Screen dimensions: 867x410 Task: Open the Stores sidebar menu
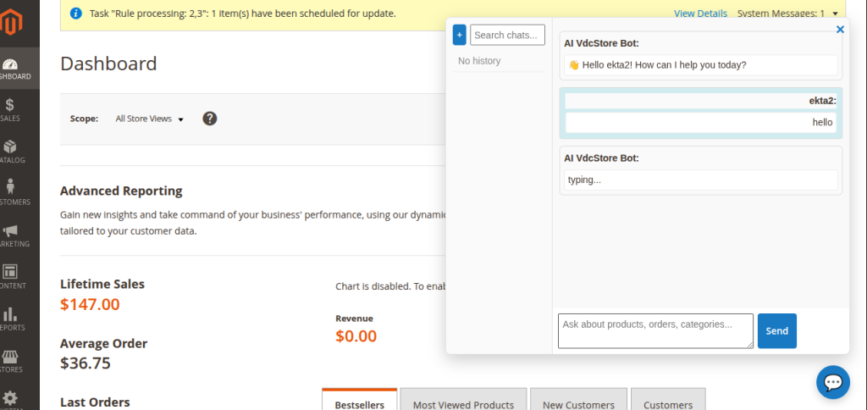[10, 360]
